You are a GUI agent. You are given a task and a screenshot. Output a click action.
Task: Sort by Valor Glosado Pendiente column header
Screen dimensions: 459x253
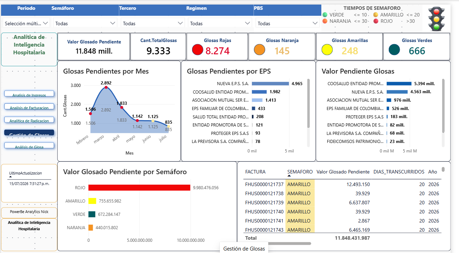click(x=343, y=172)
